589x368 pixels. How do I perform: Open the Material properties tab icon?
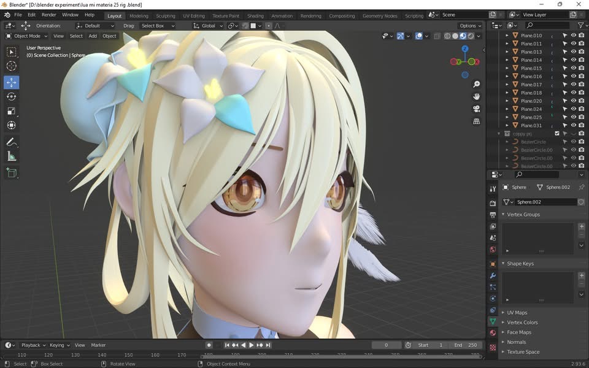coord(493,332)
